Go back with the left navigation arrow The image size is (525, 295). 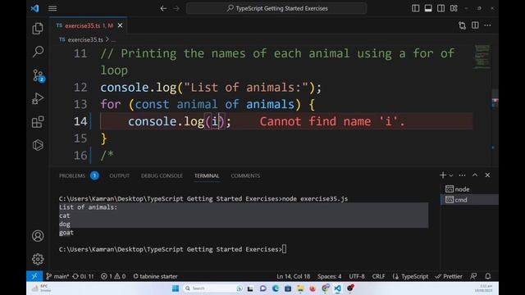pos(163,8)
